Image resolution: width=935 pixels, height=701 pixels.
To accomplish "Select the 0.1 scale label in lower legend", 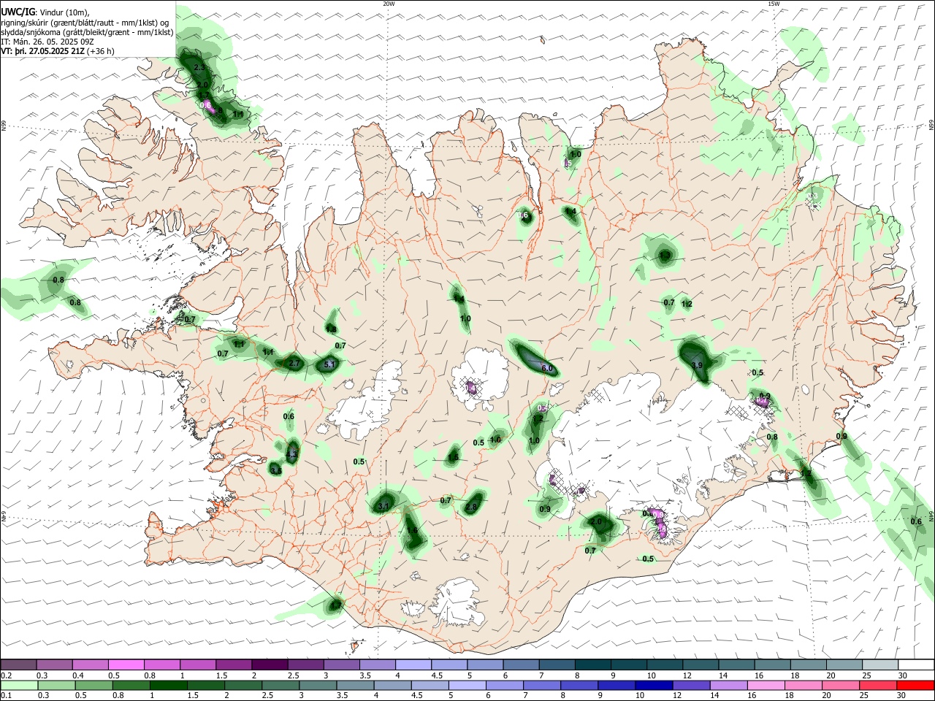I will tap(5, 696).
